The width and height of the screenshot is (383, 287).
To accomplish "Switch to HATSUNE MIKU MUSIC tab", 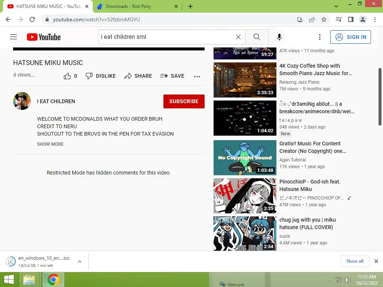I will [48, 6].
